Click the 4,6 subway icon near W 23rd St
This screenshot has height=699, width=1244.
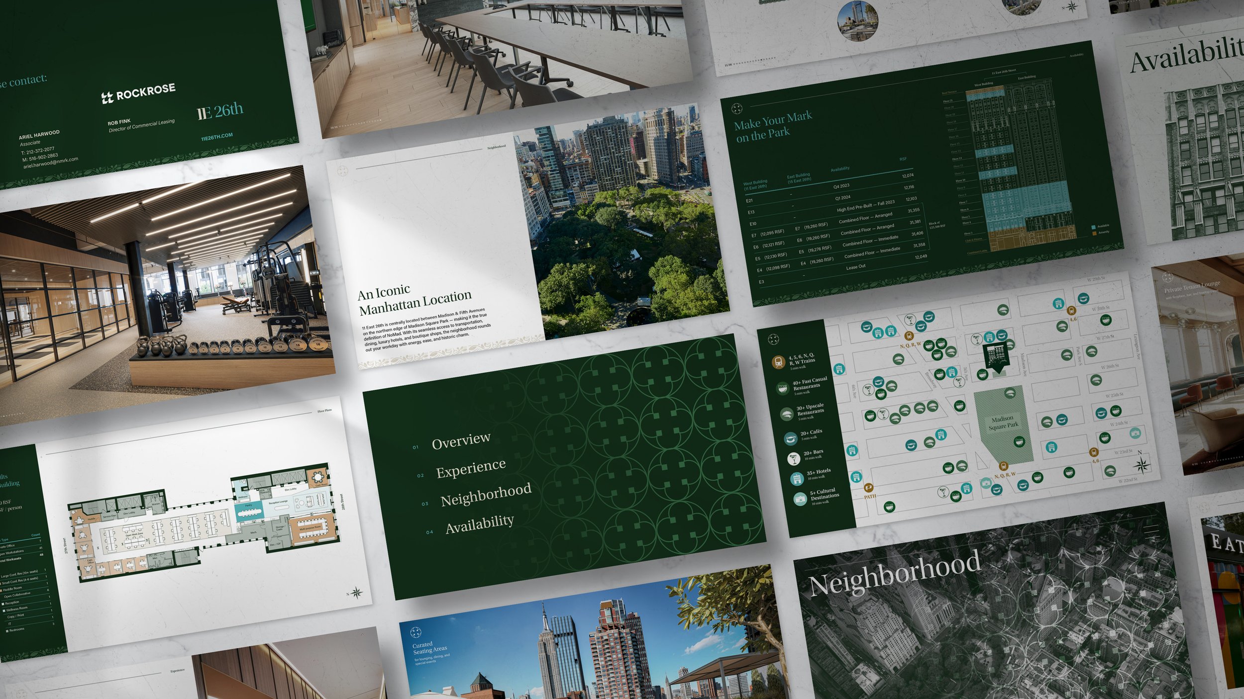(1094, 452)
